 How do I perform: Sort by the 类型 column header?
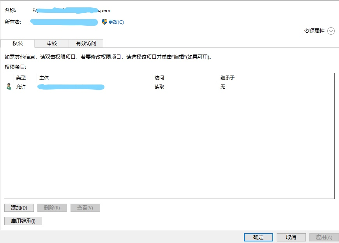[21, 78]
